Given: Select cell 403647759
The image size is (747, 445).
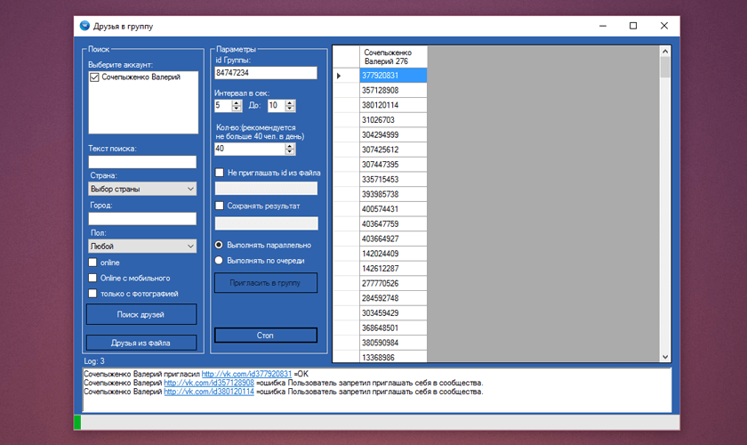Looking at the screenshot, I should (x=393, y=223).
